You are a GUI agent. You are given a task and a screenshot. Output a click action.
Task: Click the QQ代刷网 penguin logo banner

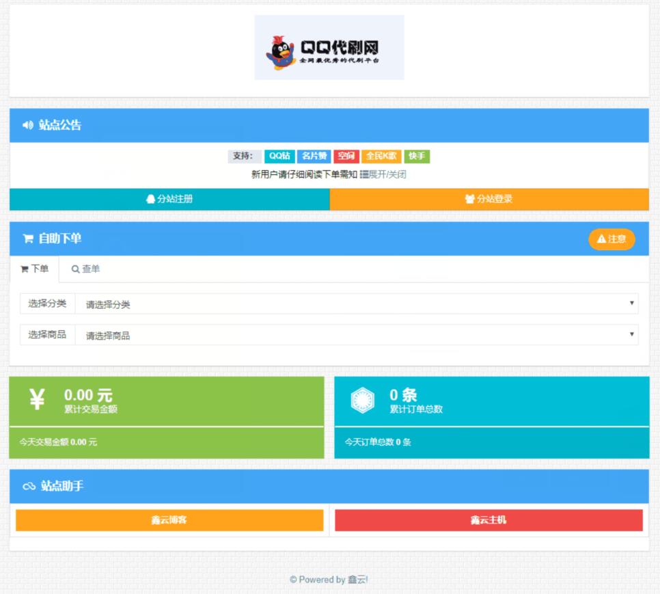329,48
